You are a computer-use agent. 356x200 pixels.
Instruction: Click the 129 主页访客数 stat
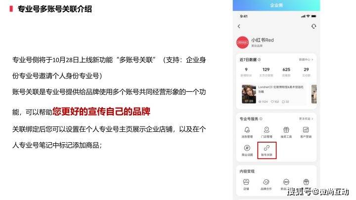266,72
